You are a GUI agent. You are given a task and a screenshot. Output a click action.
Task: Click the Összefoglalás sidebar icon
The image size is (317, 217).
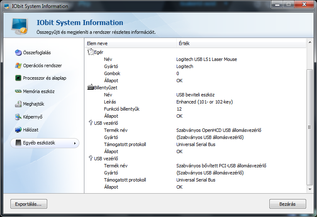click(x=18, y=53)
